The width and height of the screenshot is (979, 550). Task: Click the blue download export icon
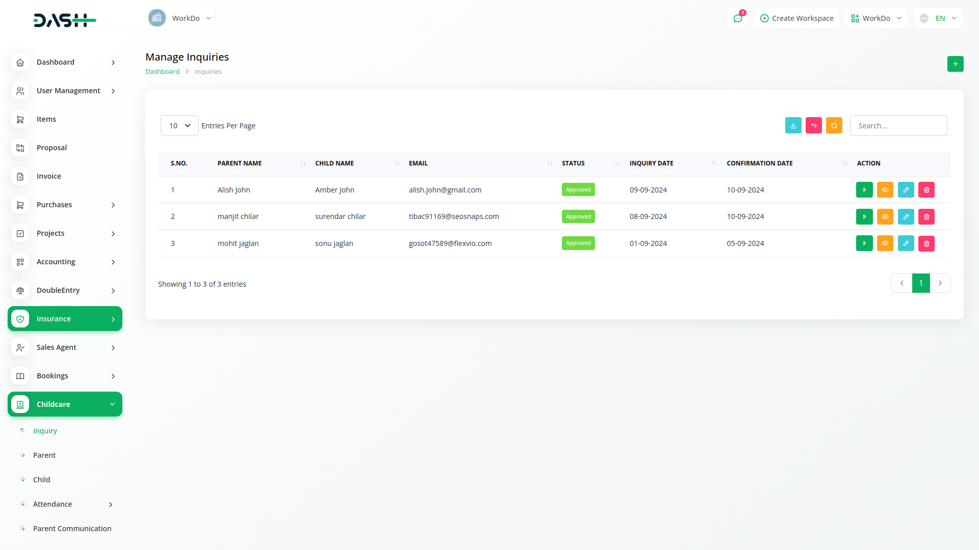(x=793, y=126)
